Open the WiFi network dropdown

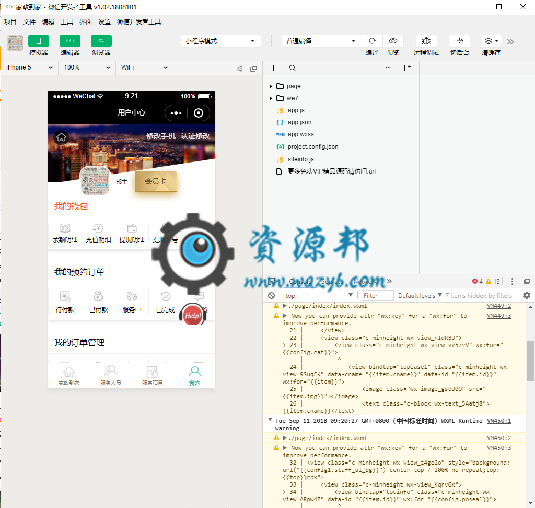click(x=144, y=67)
